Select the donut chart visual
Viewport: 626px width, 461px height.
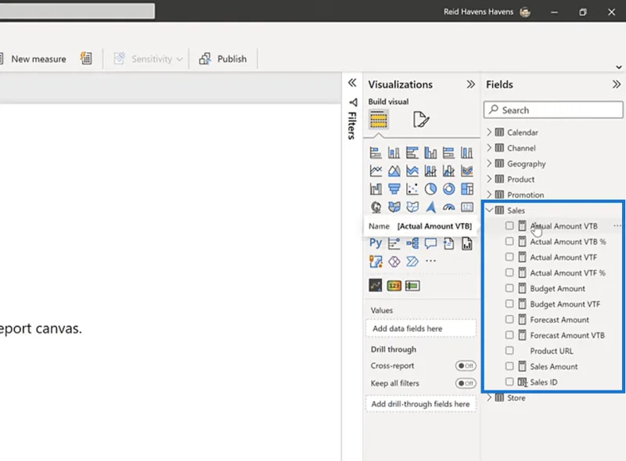(448, 189)
